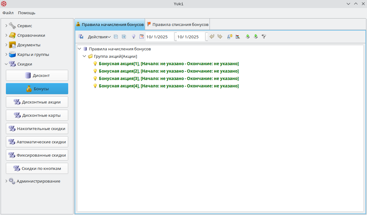367x215 pixels.
Task: Collapse all tree nodes with minus icon
Action: click(x=116, y=37)
